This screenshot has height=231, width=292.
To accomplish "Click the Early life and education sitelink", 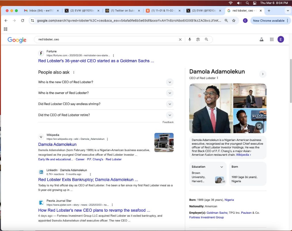I will point(56,159).
